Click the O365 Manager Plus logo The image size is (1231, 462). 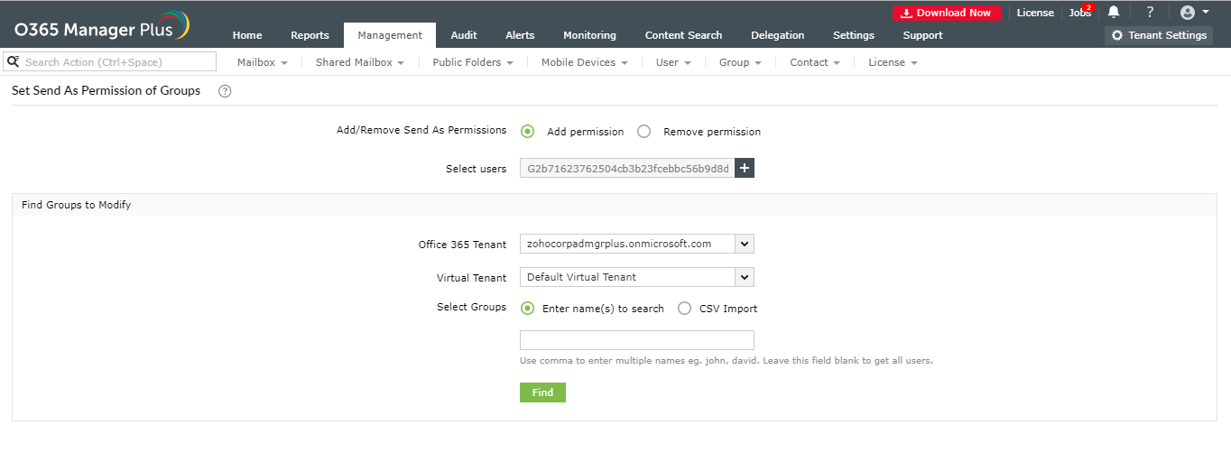101,27
